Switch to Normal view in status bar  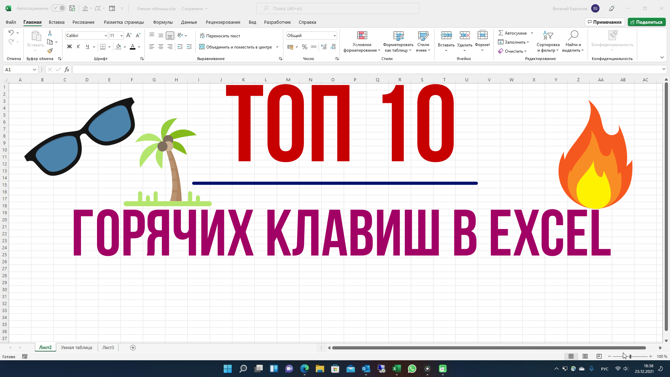click(x=571, y=356)
